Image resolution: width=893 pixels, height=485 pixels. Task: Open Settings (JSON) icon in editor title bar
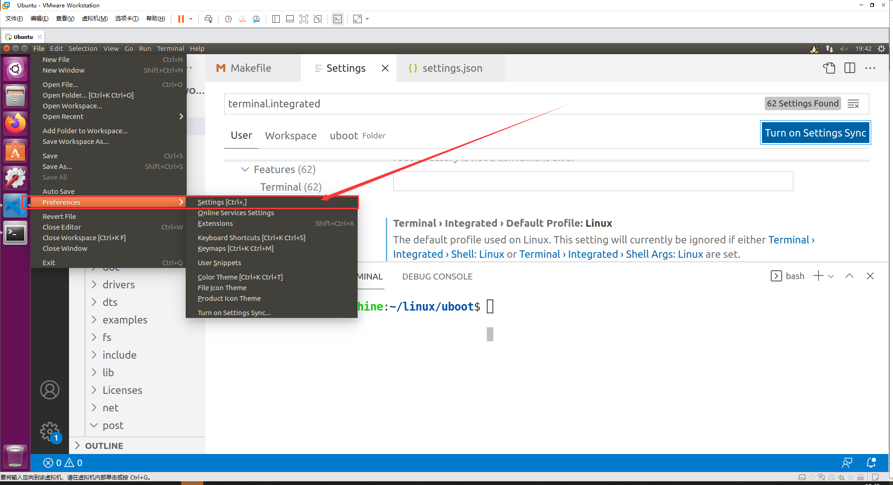(x=829, y=68)
